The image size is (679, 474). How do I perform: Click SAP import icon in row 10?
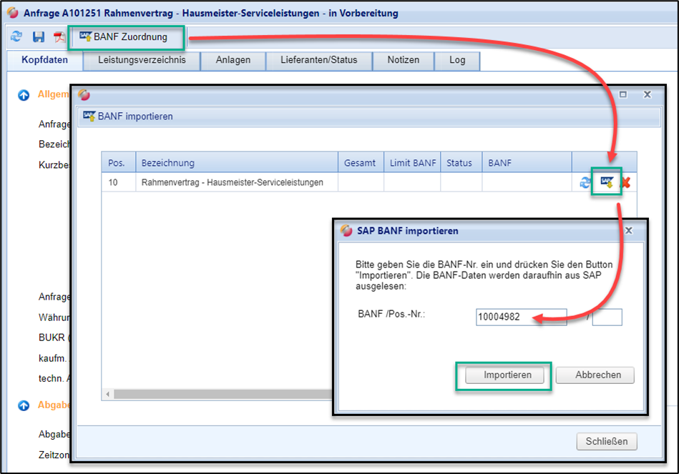click(607, 183)
